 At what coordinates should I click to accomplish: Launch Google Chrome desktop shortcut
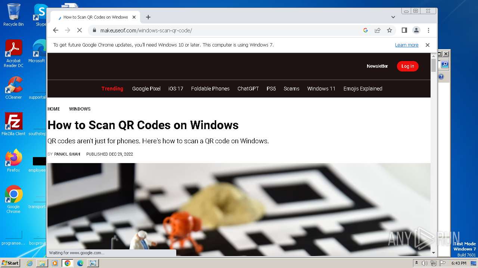(x=13, y=200)
